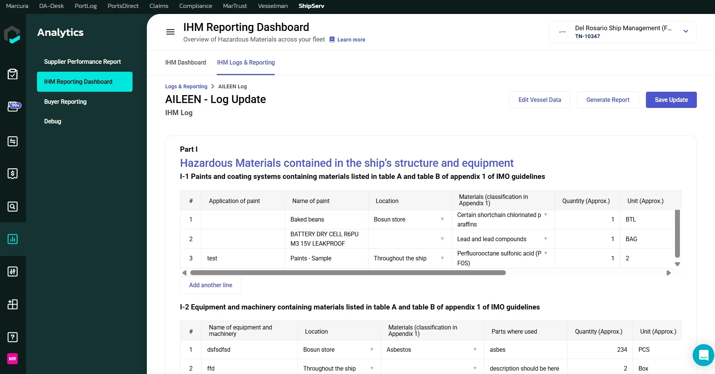Open PortLog in top navigation
This screenshot has height=374, width=715.
point(86,6)
